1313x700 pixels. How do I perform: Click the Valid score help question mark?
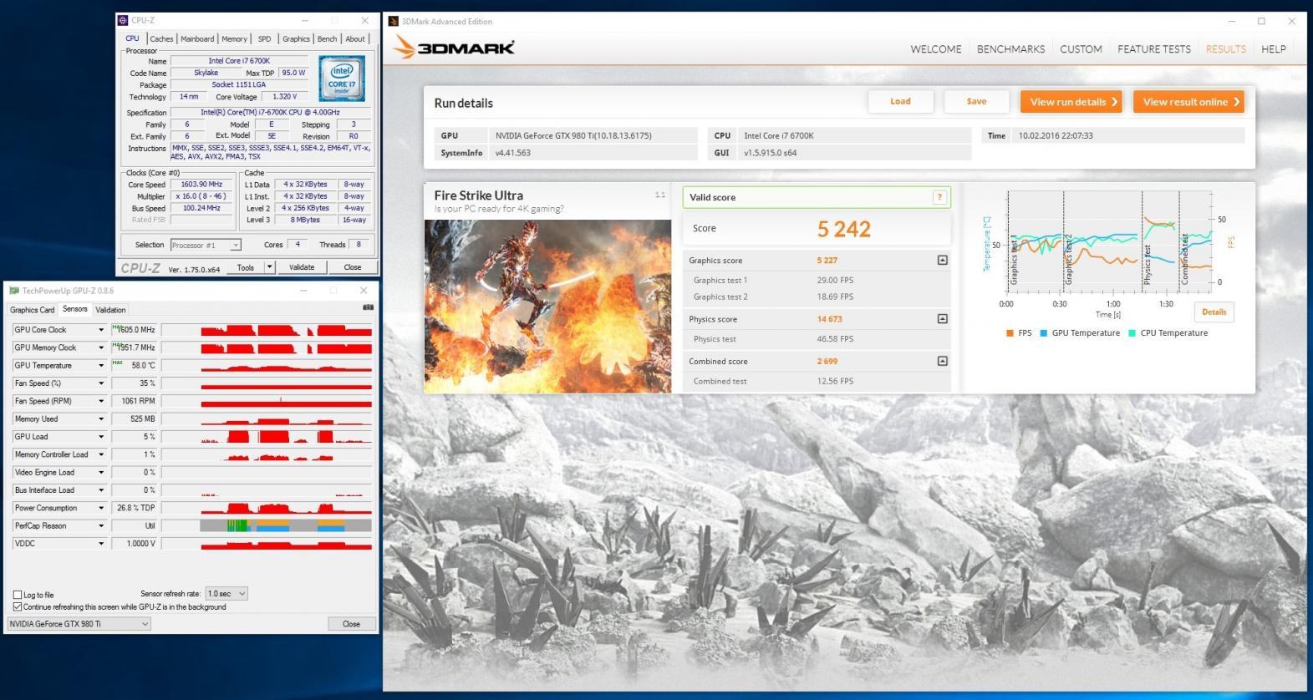pos(939,197)
